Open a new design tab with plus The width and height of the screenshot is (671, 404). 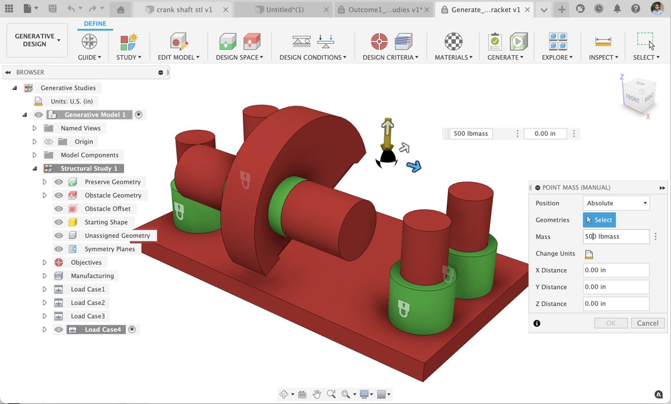point(562,10)
